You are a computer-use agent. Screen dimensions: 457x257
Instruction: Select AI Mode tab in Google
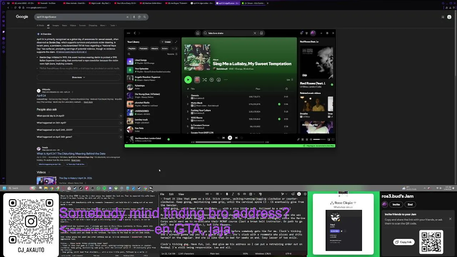[40, 26]
